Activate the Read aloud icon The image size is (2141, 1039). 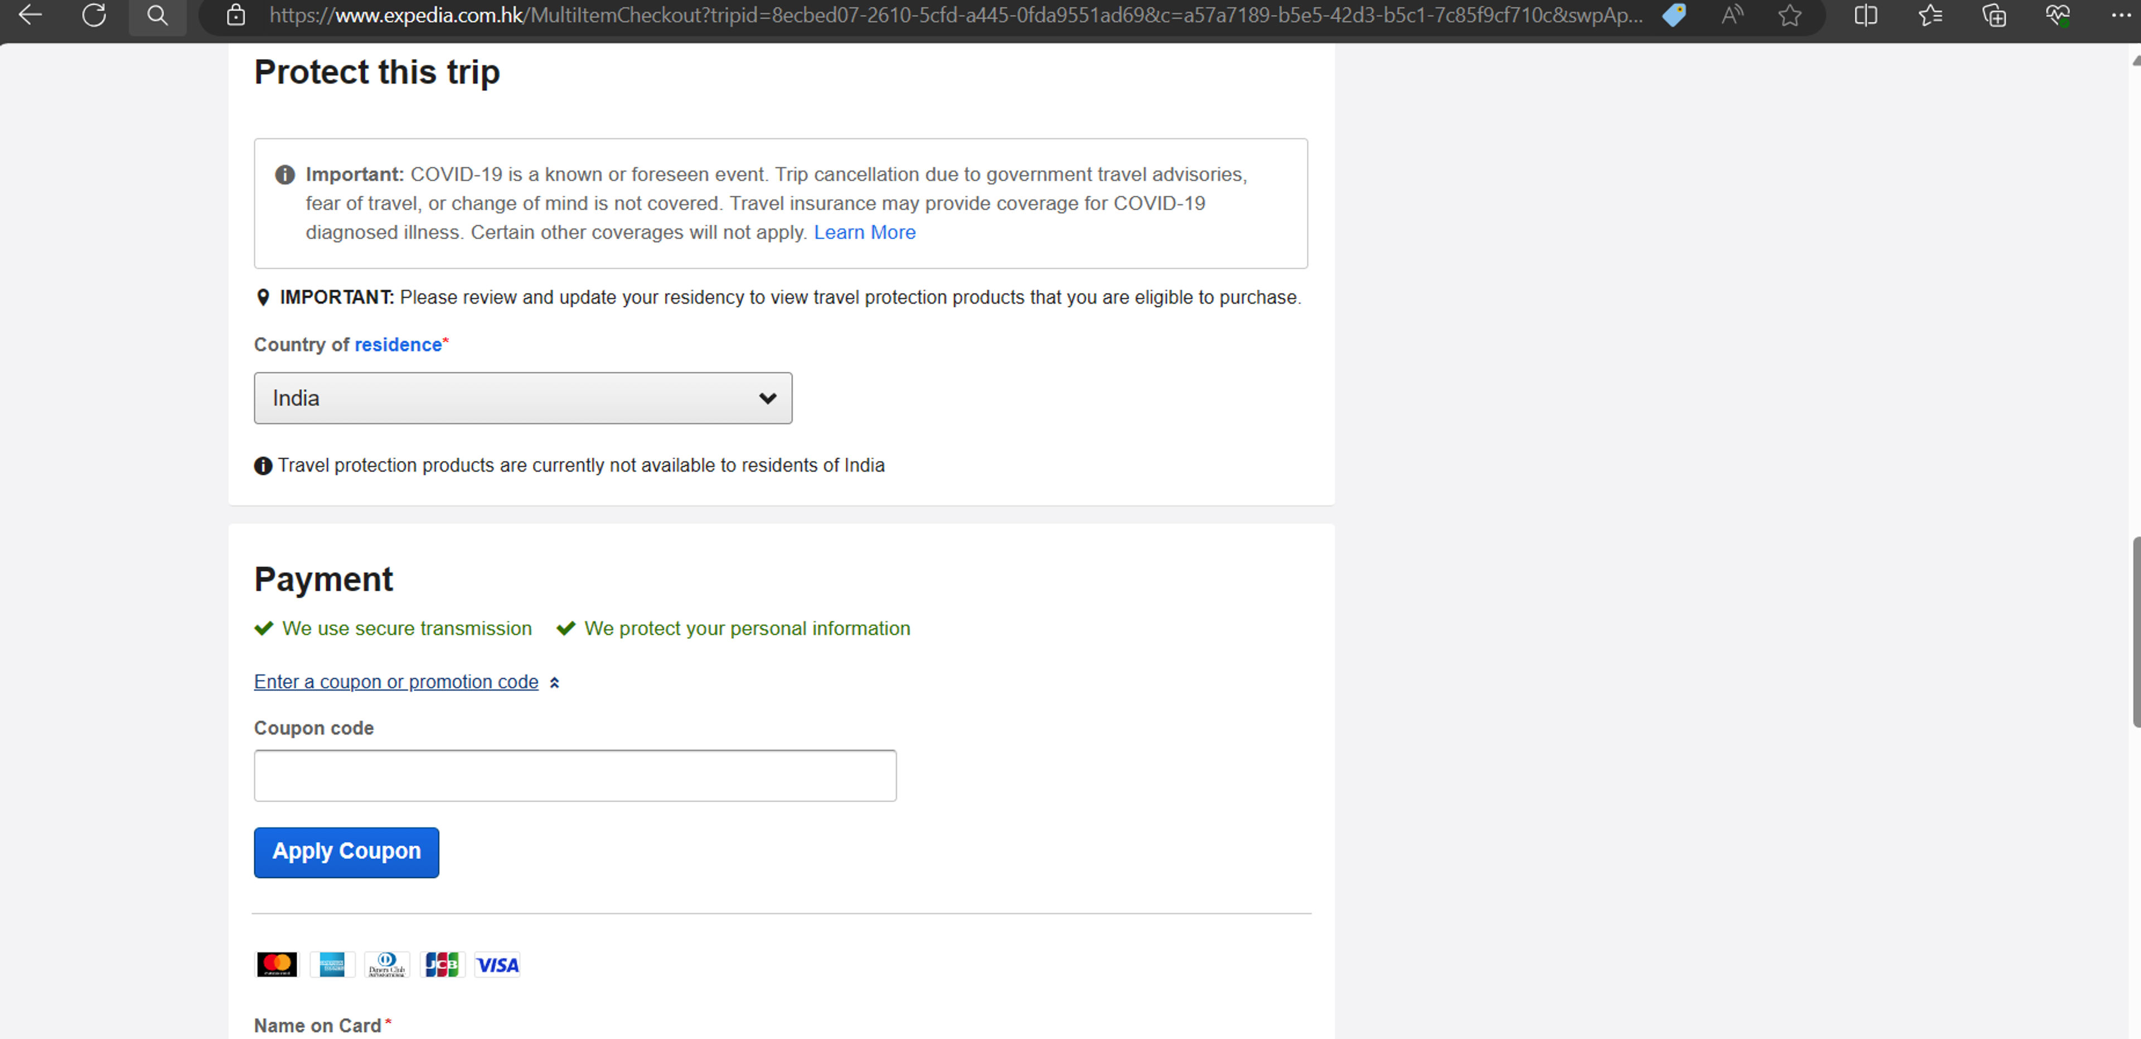click(x=1732, y=15)
